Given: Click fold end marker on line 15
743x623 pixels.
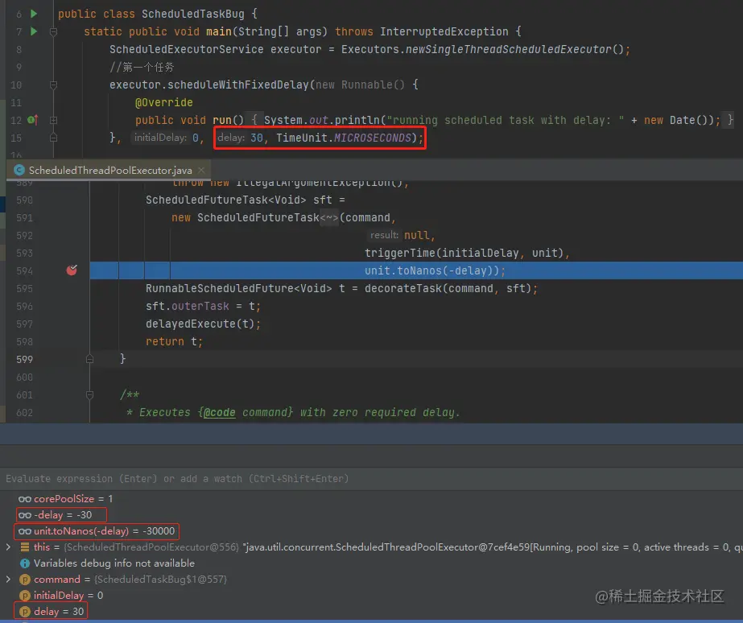Looking at the screenshot, I should 54,138.
